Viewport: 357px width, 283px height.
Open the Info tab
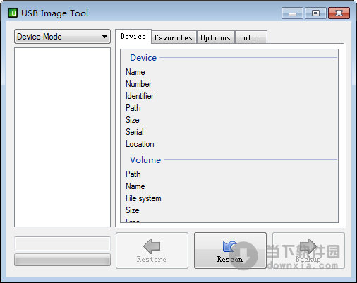pos(250,37)
